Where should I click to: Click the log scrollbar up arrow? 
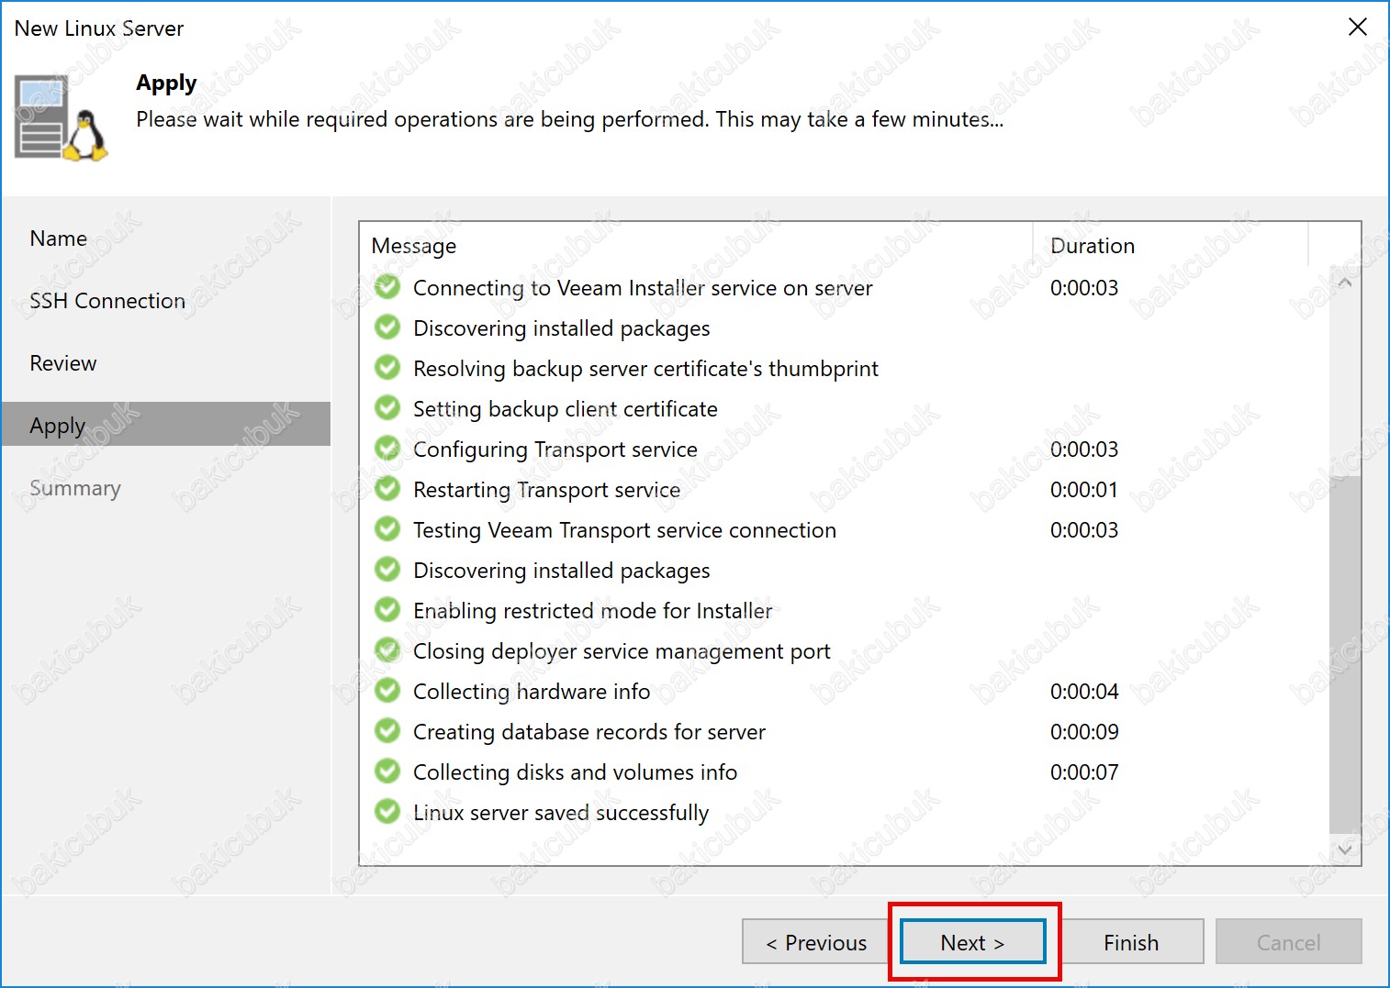1345,283
